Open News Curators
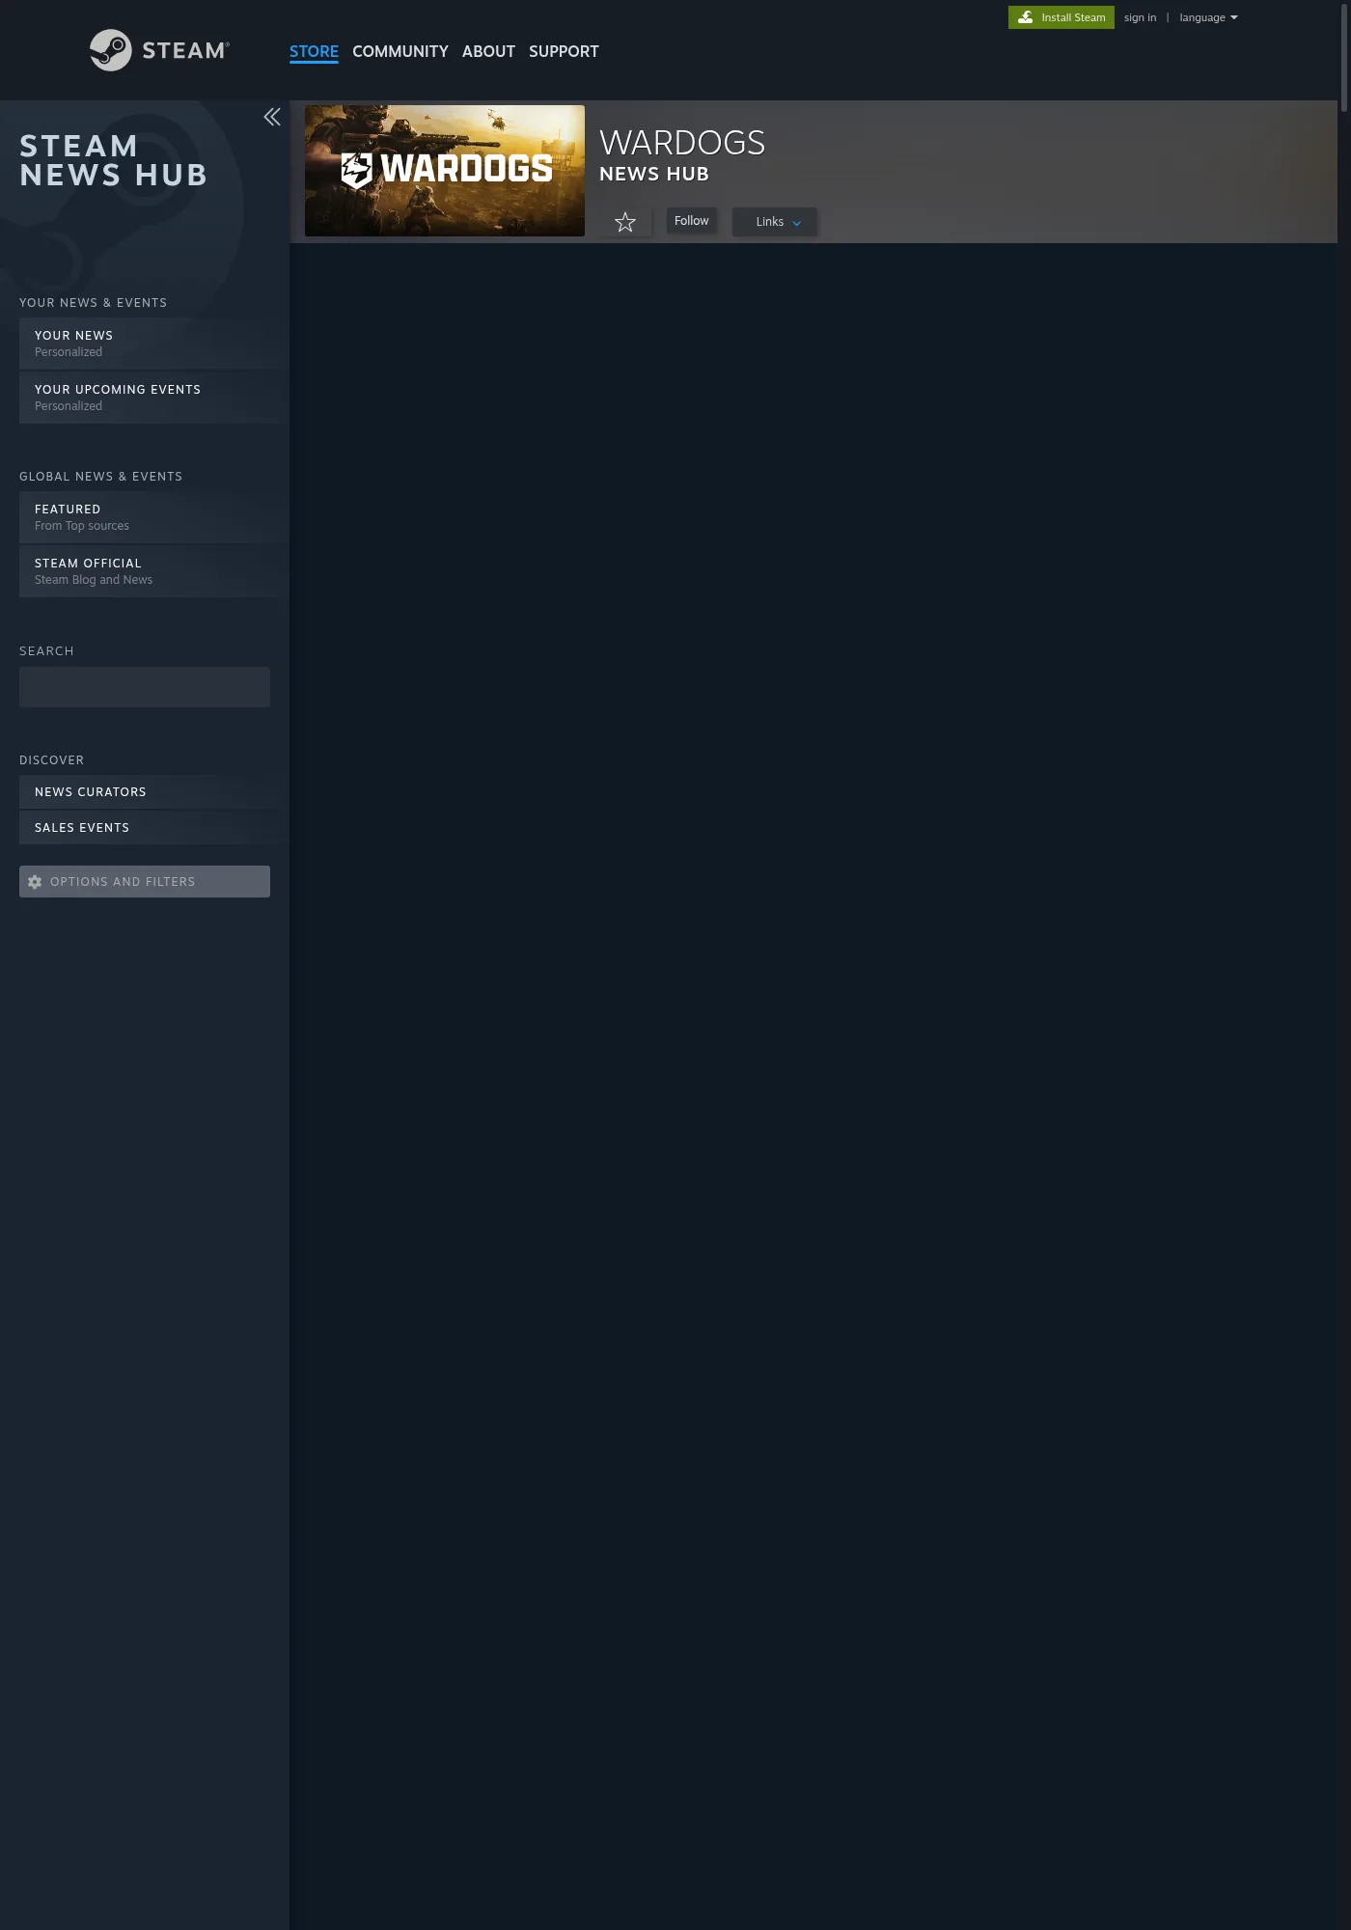Screen dimensions: 1351x1930 (154, 791)
